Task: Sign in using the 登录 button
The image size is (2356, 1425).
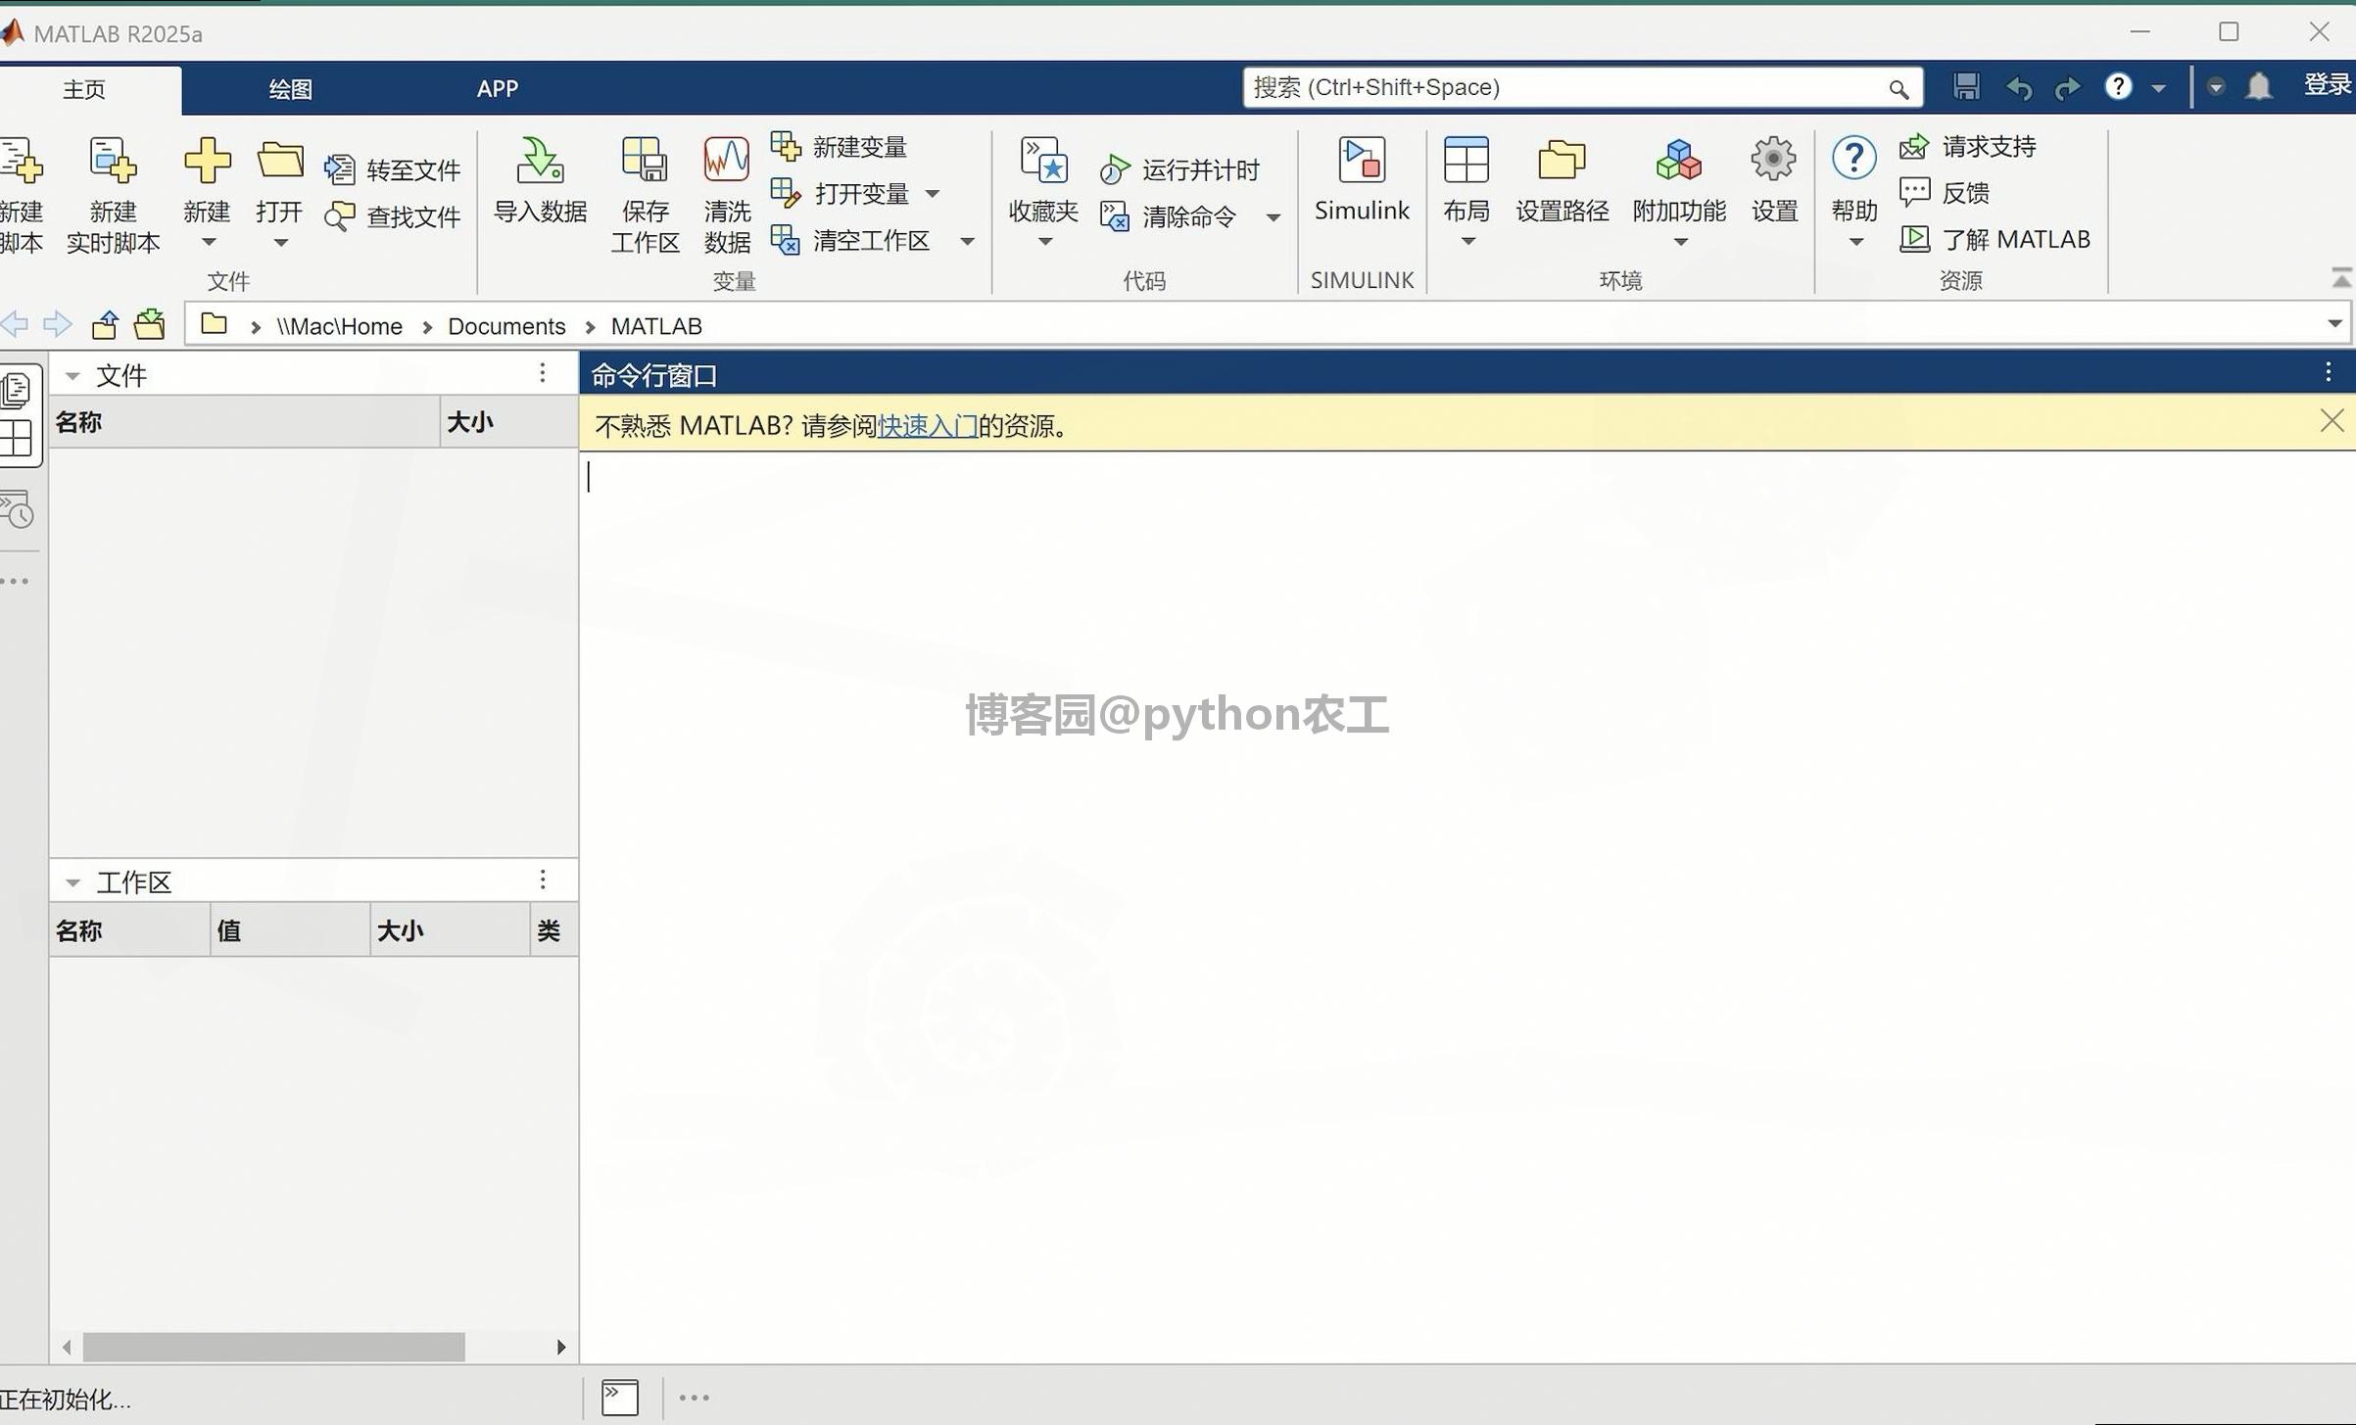Action: click(x=2330, y=86)
